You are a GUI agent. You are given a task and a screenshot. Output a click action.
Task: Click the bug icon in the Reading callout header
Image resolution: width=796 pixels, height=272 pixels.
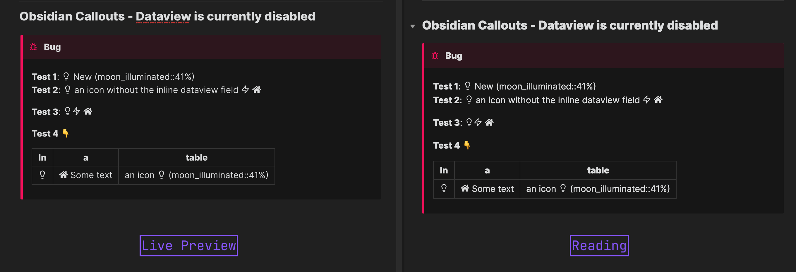[x=435, y=56]
